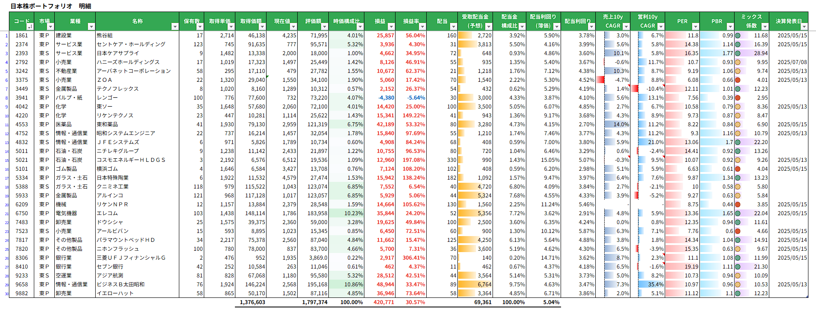Select the indicator circle in the 日本特殊陶業 row

[738, 178]
